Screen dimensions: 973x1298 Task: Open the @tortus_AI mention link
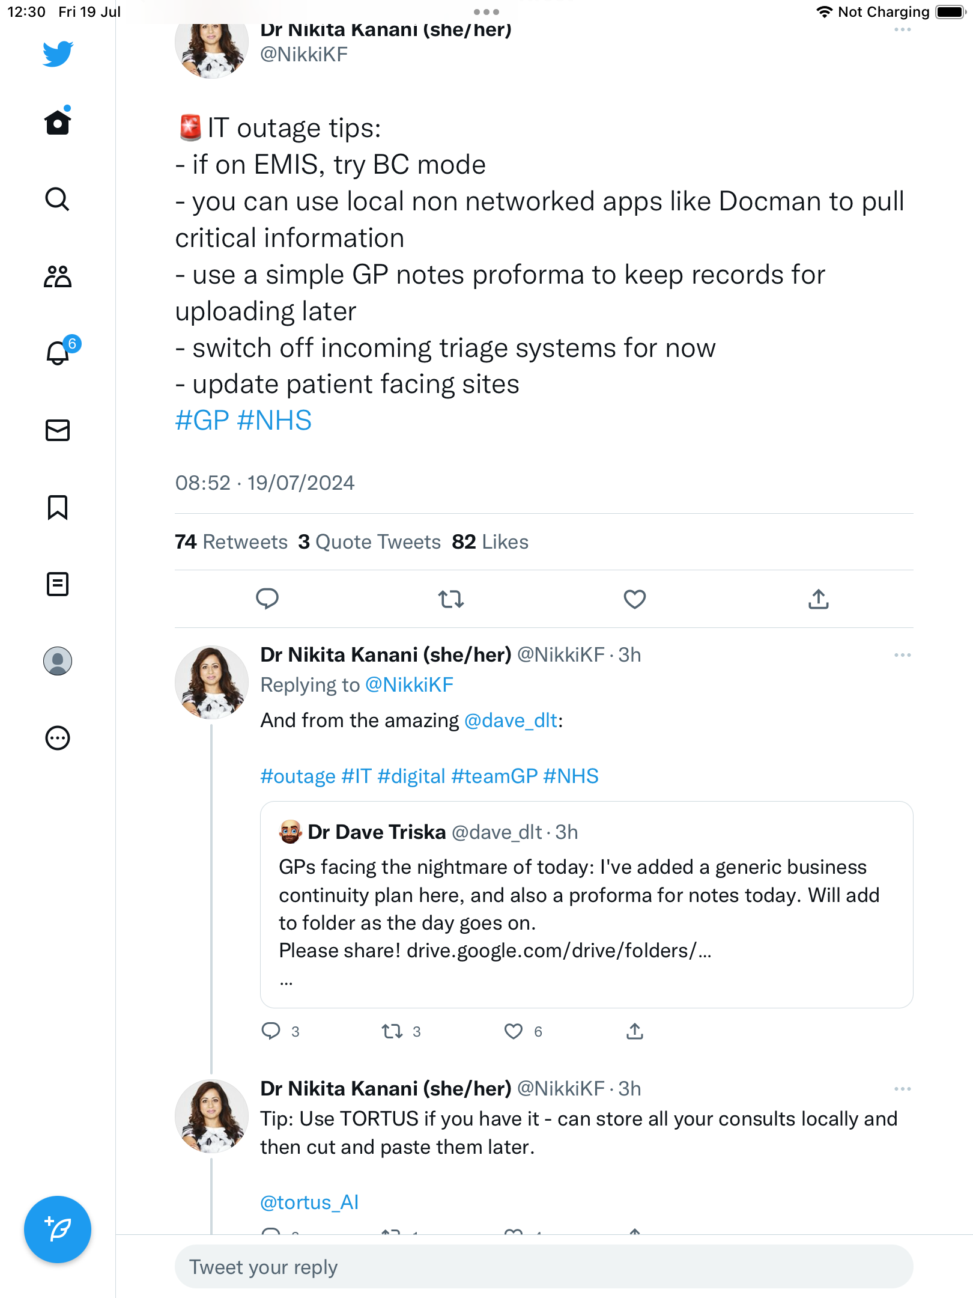coord(309,1202)
